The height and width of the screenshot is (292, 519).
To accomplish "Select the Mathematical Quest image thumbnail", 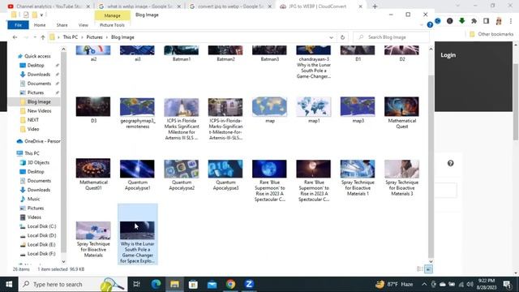I will click(401, 106).
